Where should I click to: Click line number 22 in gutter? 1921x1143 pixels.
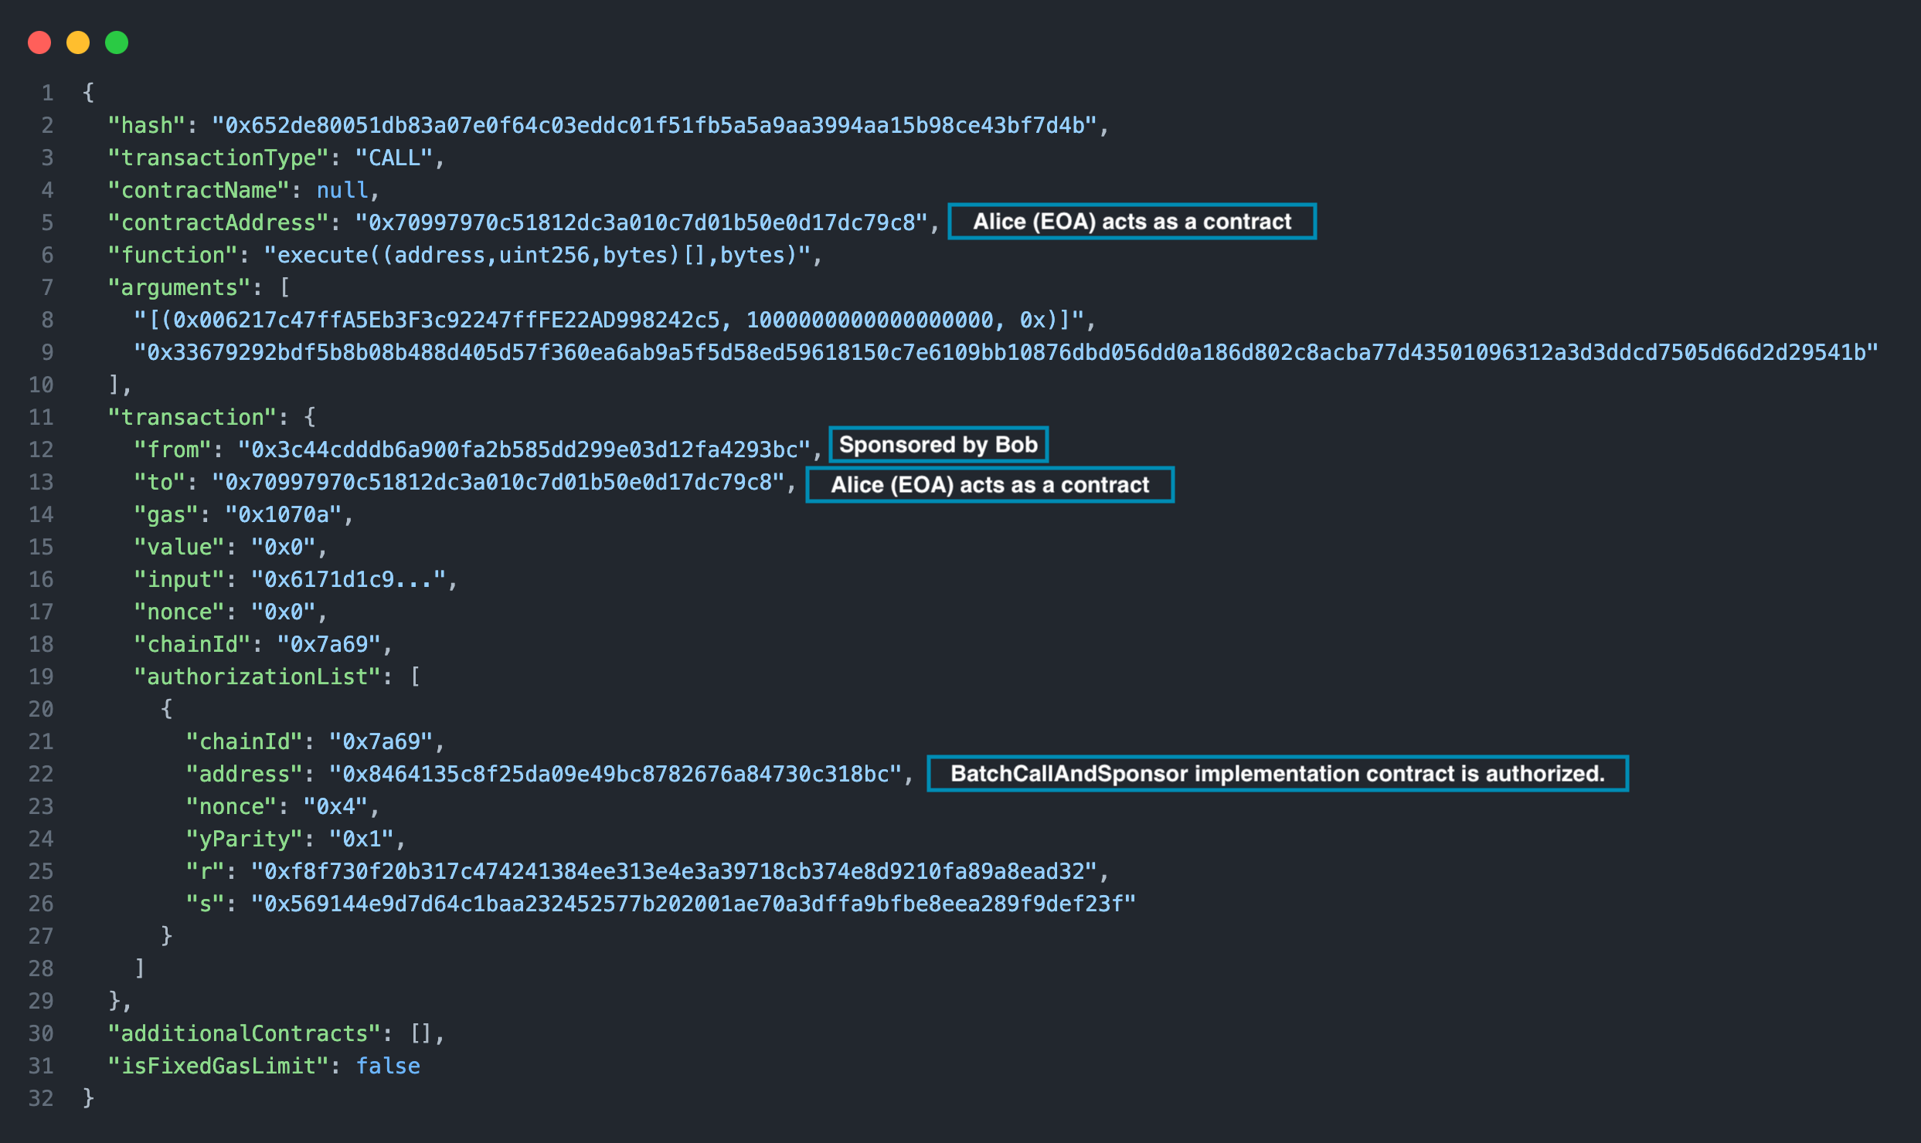pos(41,775)
